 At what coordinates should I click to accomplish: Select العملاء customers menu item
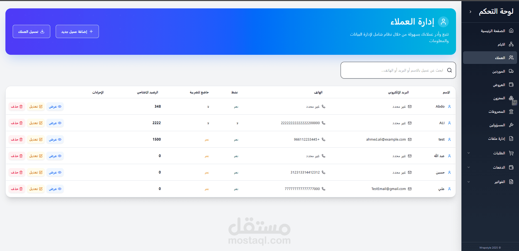(490, 58)
